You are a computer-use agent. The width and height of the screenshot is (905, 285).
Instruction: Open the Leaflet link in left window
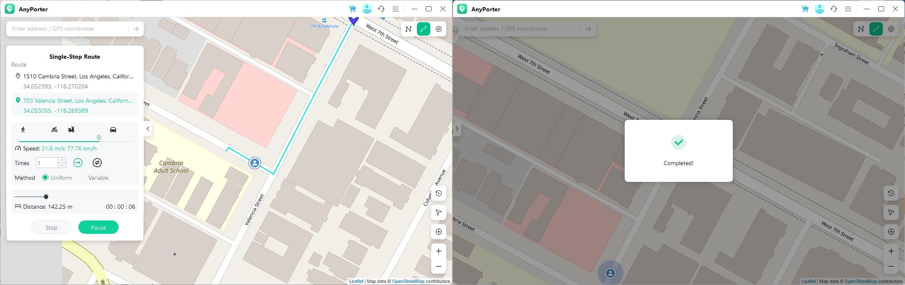(x=356, y=281)
